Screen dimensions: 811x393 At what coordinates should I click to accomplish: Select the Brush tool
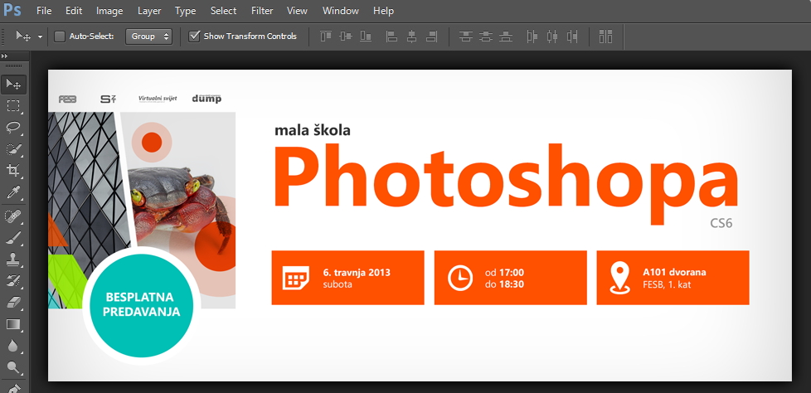coord(13,239)
